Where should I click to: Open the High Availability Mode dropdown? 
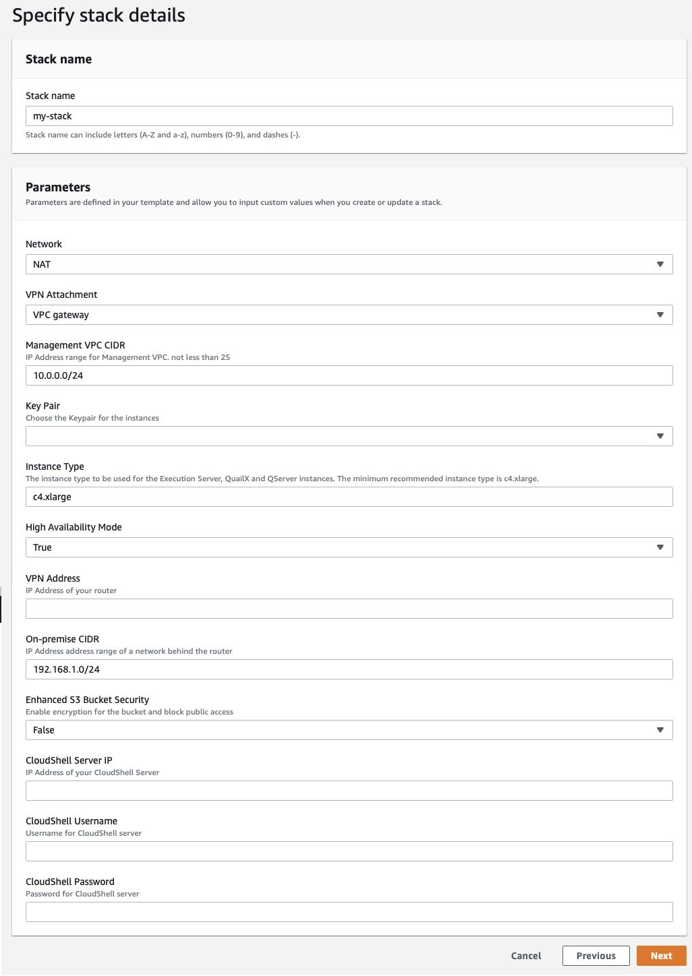click(x=337, y=547)
